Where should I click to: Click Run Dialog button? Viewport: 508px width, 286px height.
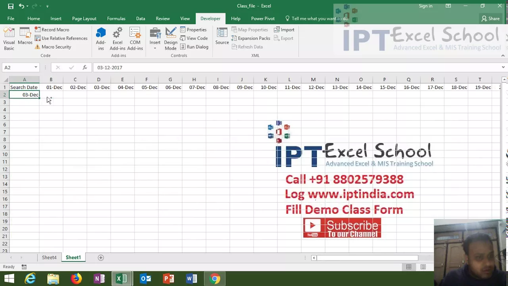[x=194, y=47]
